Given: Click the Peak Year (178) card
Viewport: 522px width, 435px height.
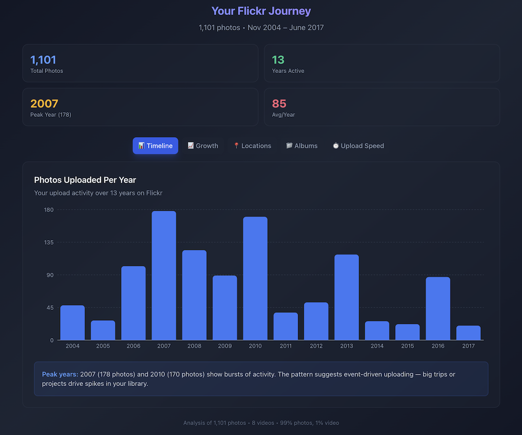Looking at the screenshot, I should pyautogui.click(x=140, y=107).
